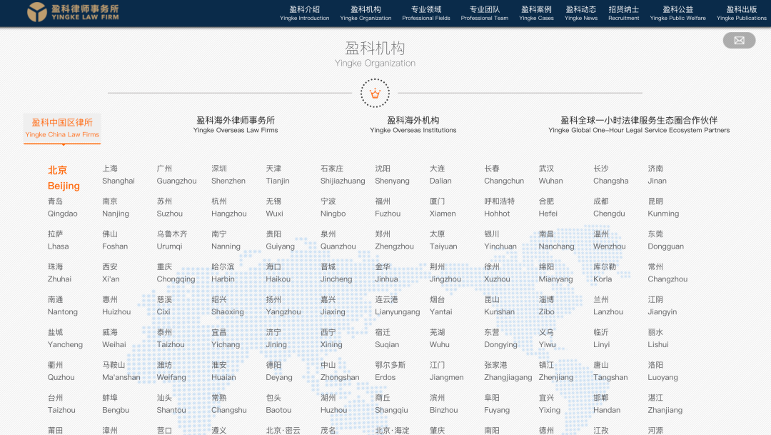The height and width of the screenshot is (435, 771).
Task: Open the Yingke Cases menu
Action: click(536, 12)
